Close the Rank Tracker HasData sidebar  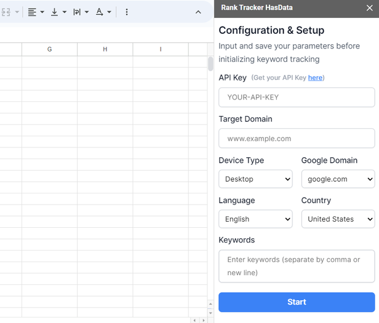tap(370, 8)
